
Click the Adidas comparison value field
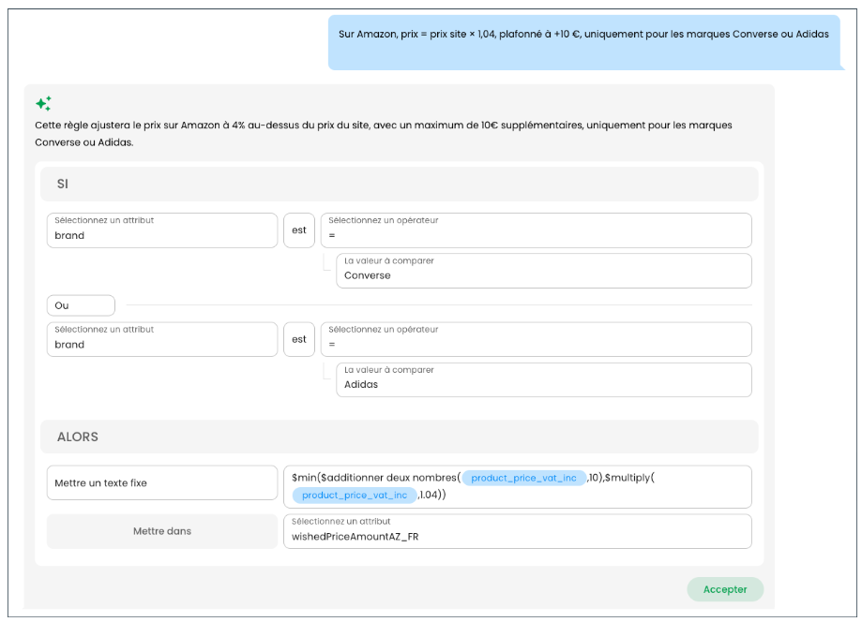click(x=543, y=379)
